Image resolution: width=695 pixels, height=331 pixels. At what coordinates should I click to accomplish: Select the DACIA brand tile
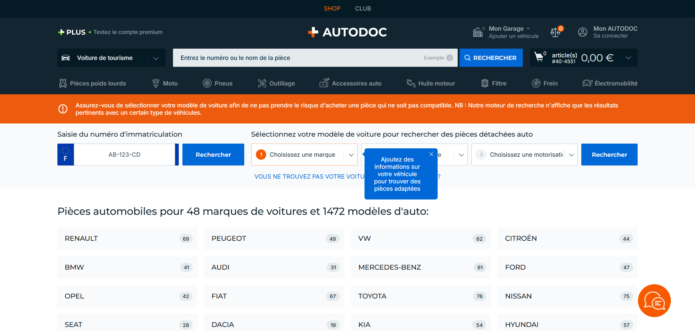pyautogui.click(x=274, y=323)
